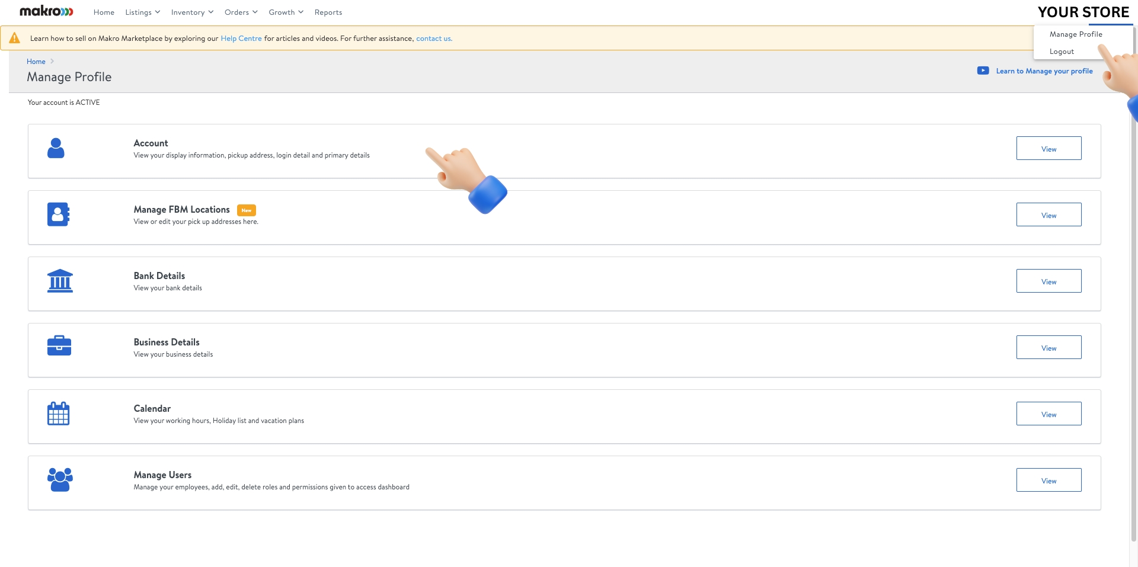View your Bank Details
This screenshot has width=1138, height=567.
tap(1049, 281)
